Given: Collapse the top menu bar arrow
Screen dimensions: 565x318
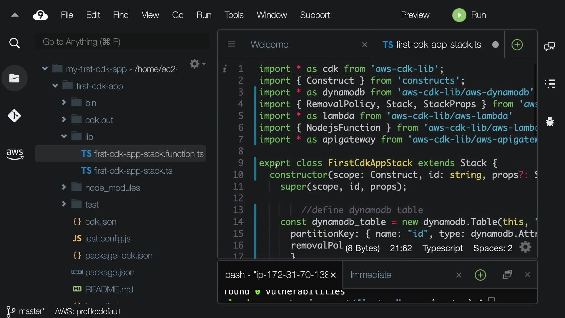Looking at the screenshot, I should coord(15,15).
